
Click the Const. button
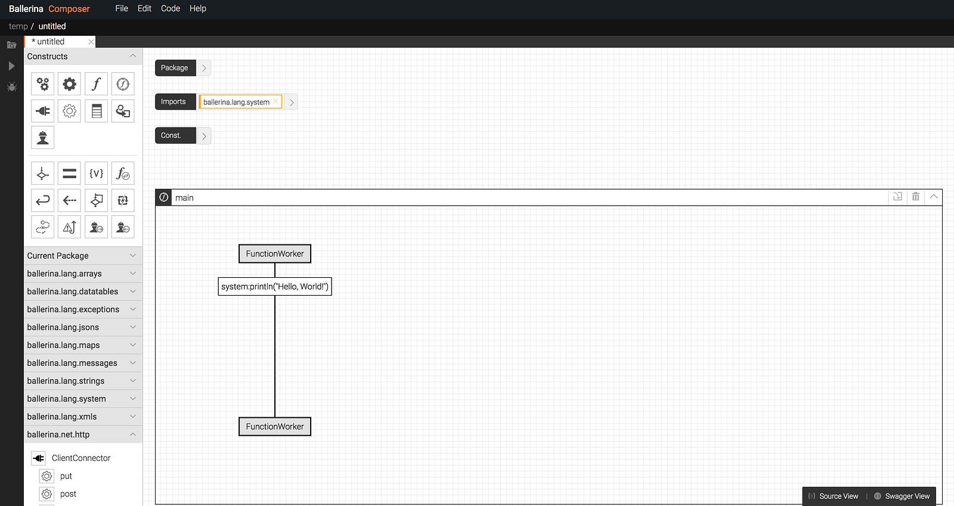coord(175,136)
